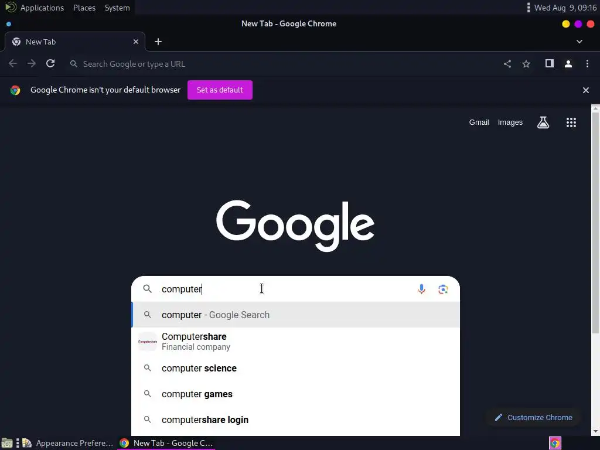Open Search Labs flask icon
The height and width of the screenshot is (450, 600).
click(x=543, y=122)
